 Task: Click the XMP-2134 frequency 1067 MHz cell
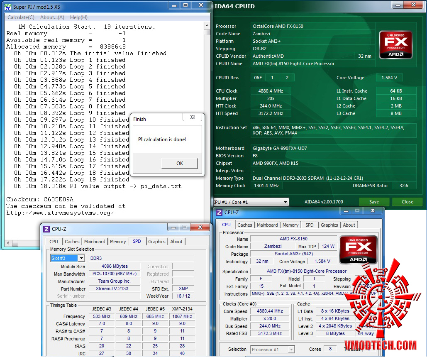(x=182, y=316)
